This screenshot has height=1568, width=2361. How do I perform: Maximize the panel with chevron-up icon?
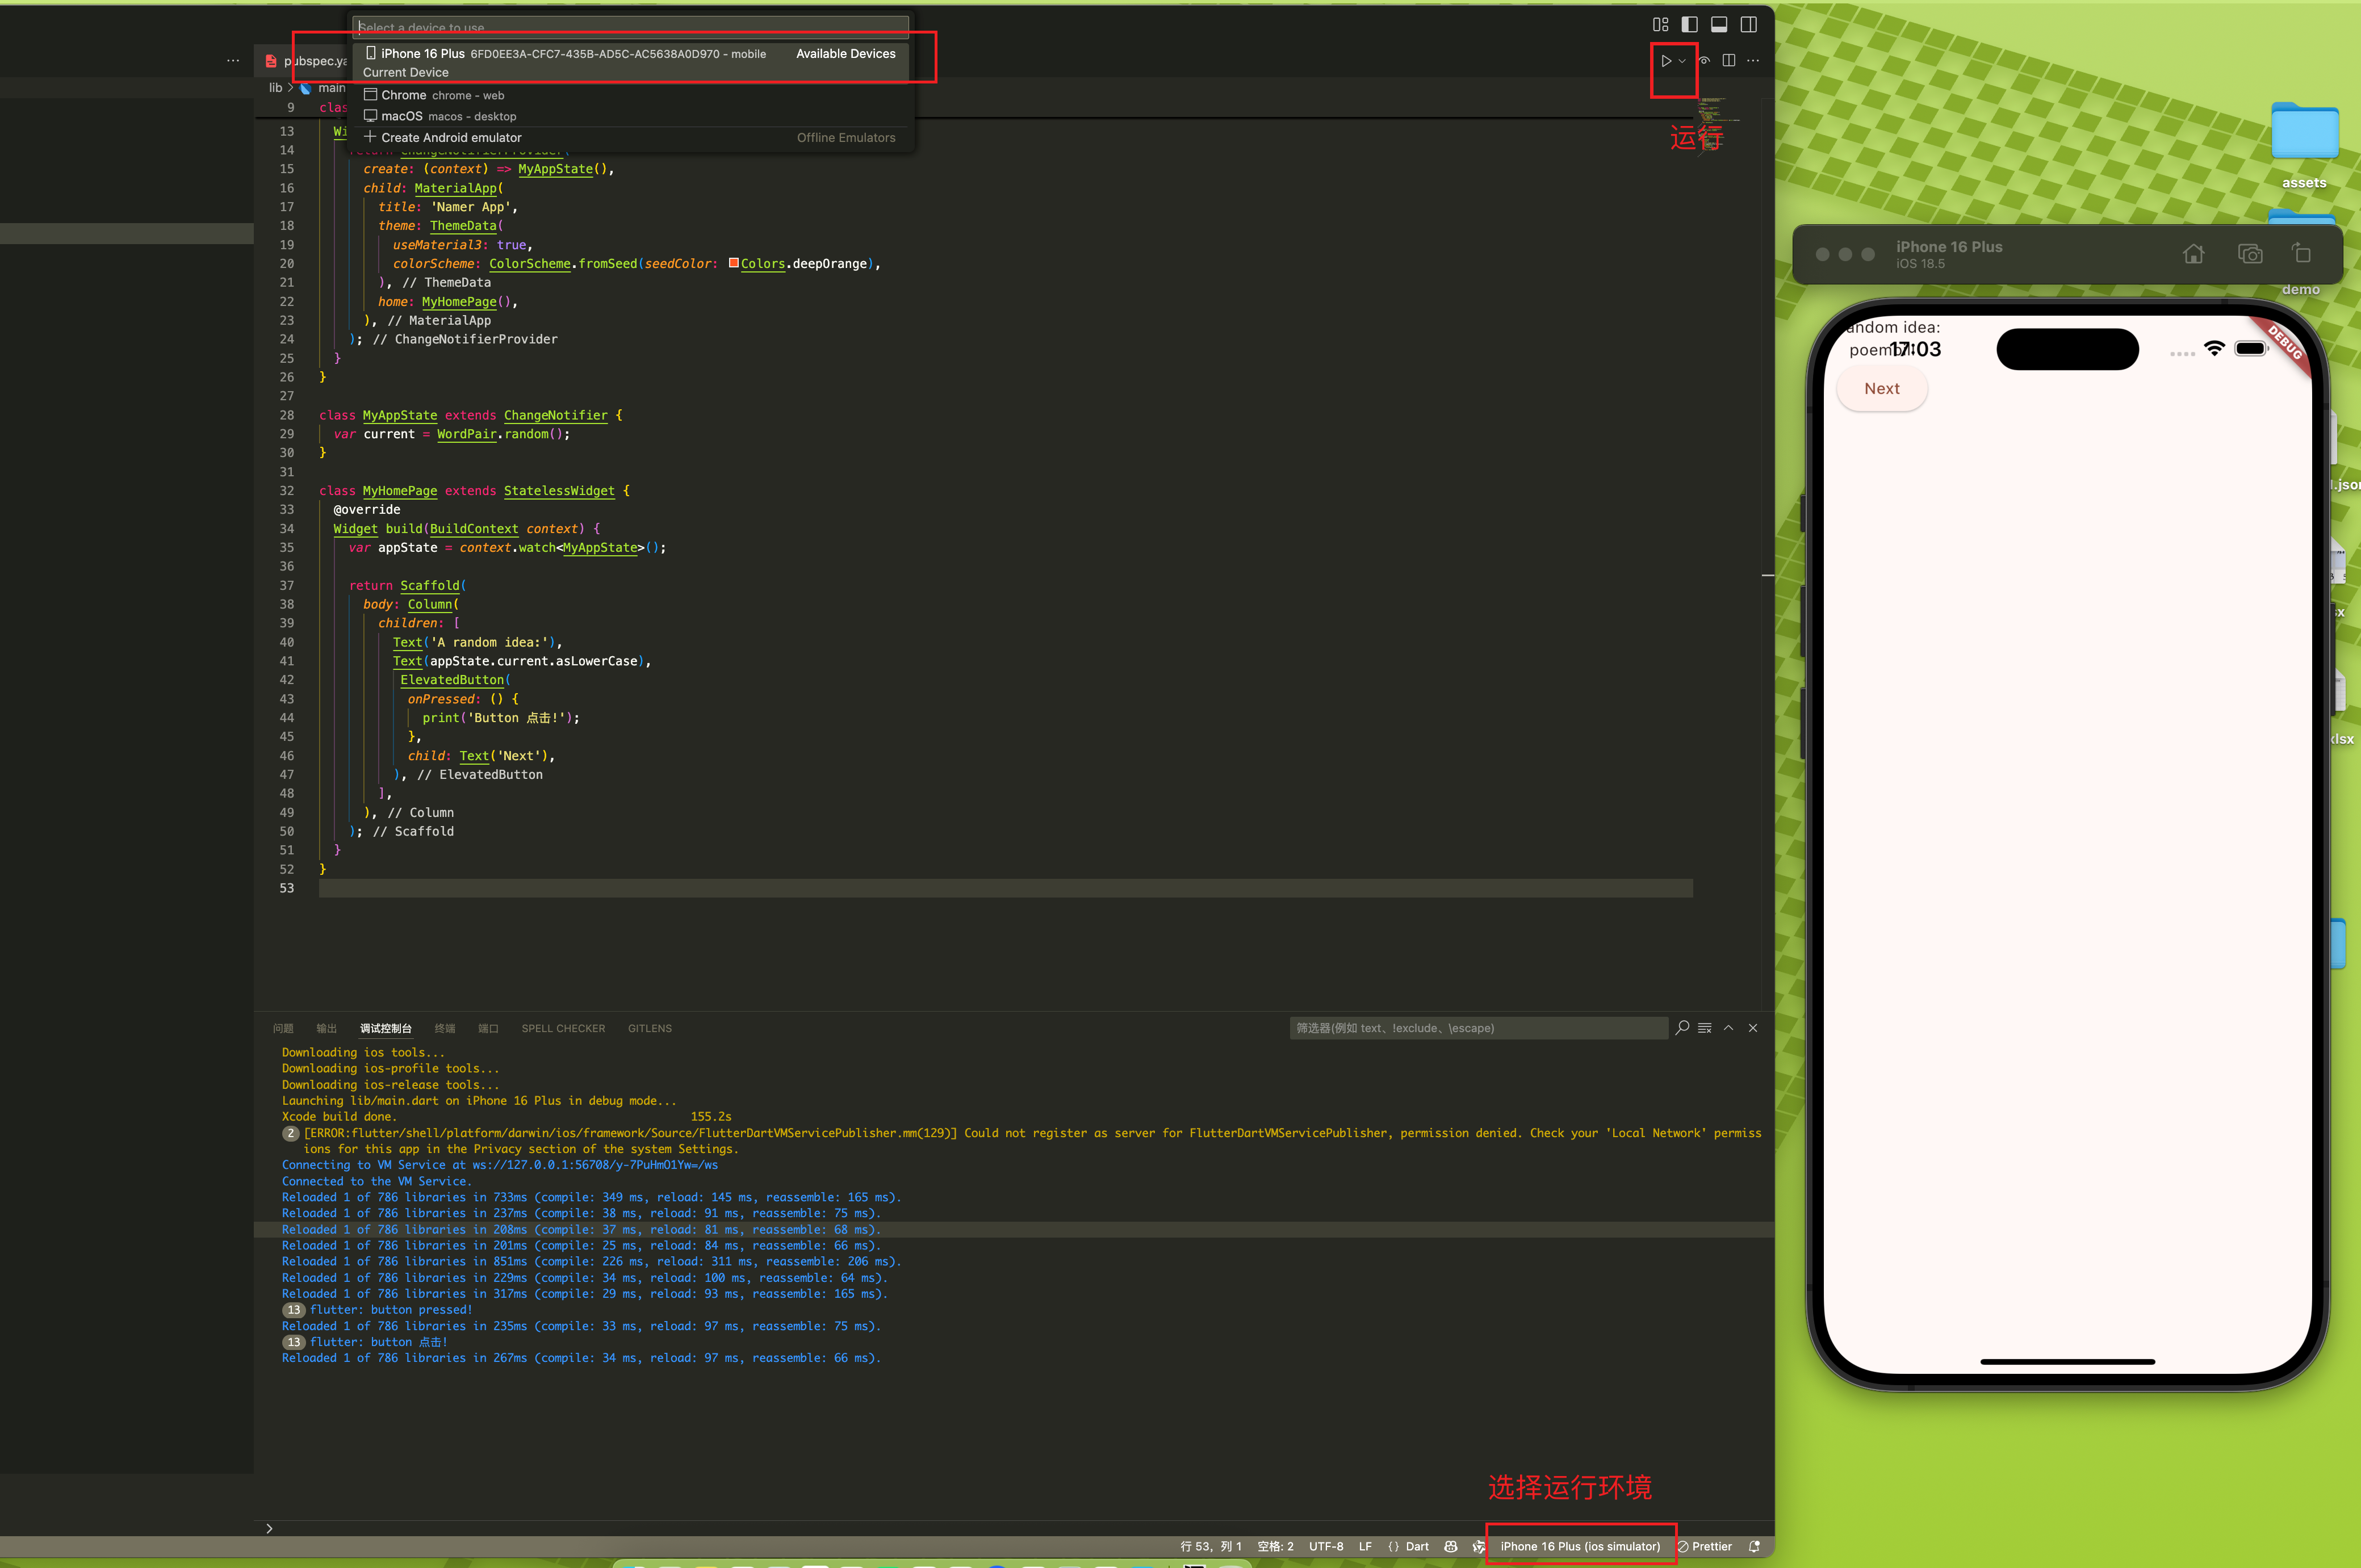1729,1028
